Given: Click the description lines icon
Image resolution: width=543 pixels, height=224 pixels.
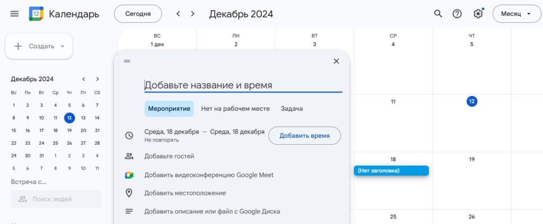Looking at the screenshot, I should point(129,211).
